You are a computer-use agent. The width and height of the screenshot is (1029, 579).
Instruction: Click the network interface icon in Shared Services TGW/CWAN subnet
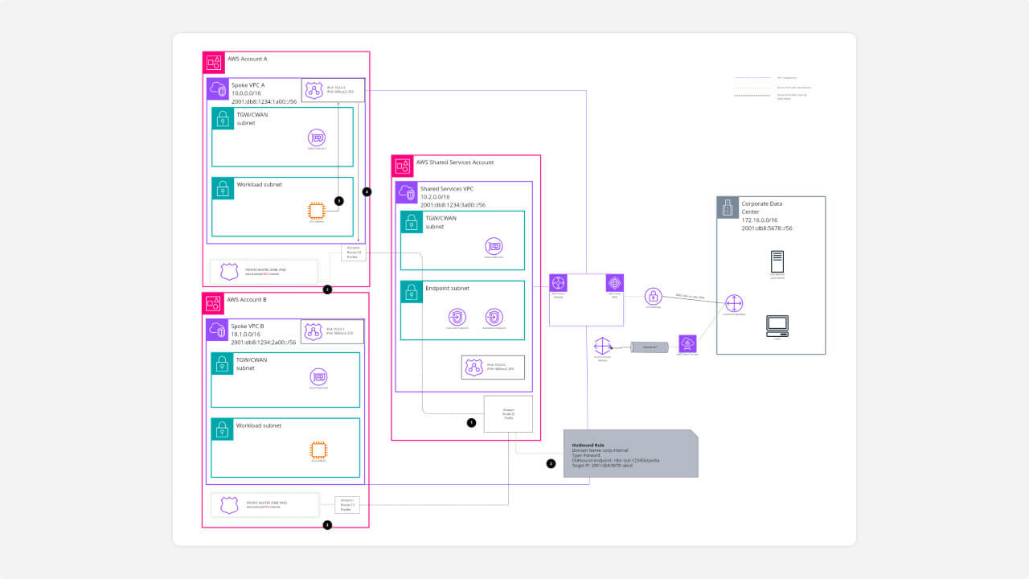coord(494,246)
